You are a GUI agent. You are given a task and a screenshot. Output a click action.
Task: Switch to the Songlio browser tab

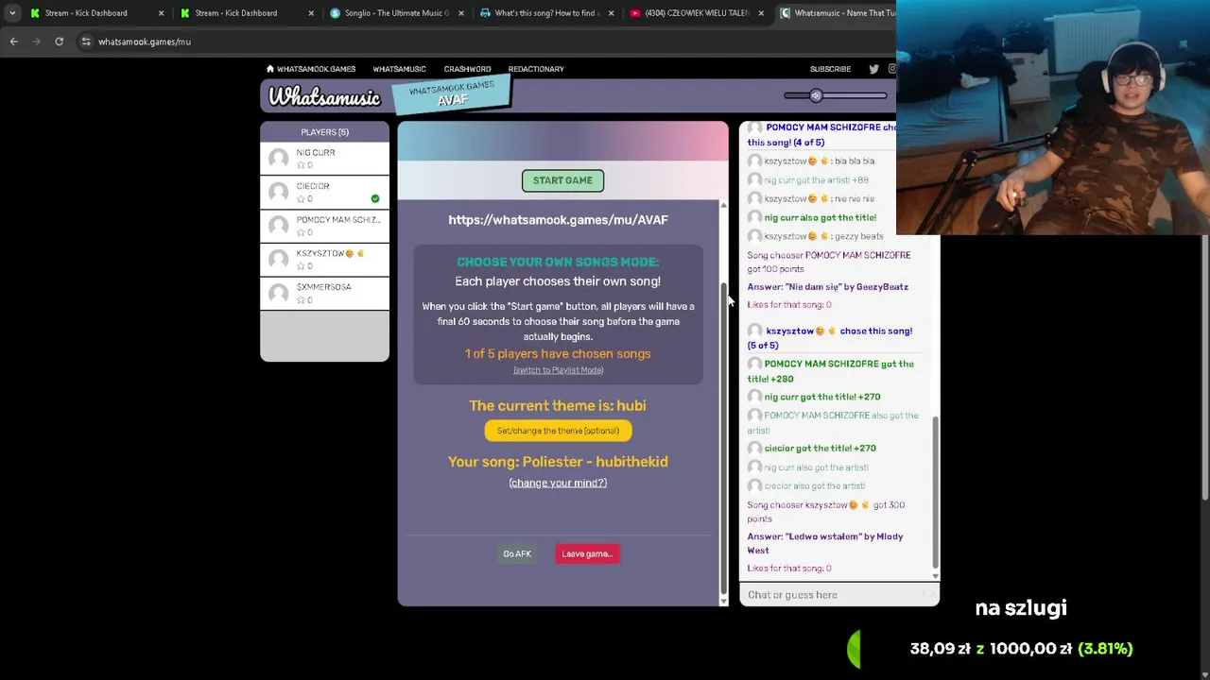(397, 13)
